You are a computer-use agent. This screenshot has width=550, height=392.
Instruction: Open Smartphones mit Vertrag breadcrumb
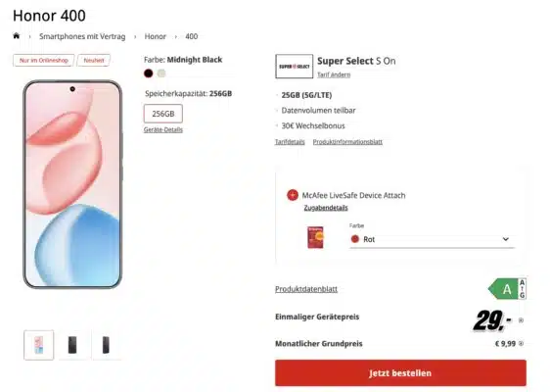(x=82, y=36)
